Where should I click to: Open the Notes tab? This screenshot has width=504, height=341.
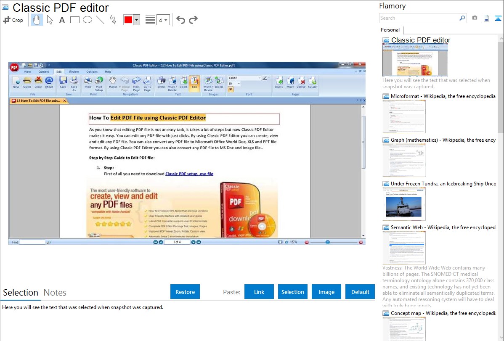55,293
